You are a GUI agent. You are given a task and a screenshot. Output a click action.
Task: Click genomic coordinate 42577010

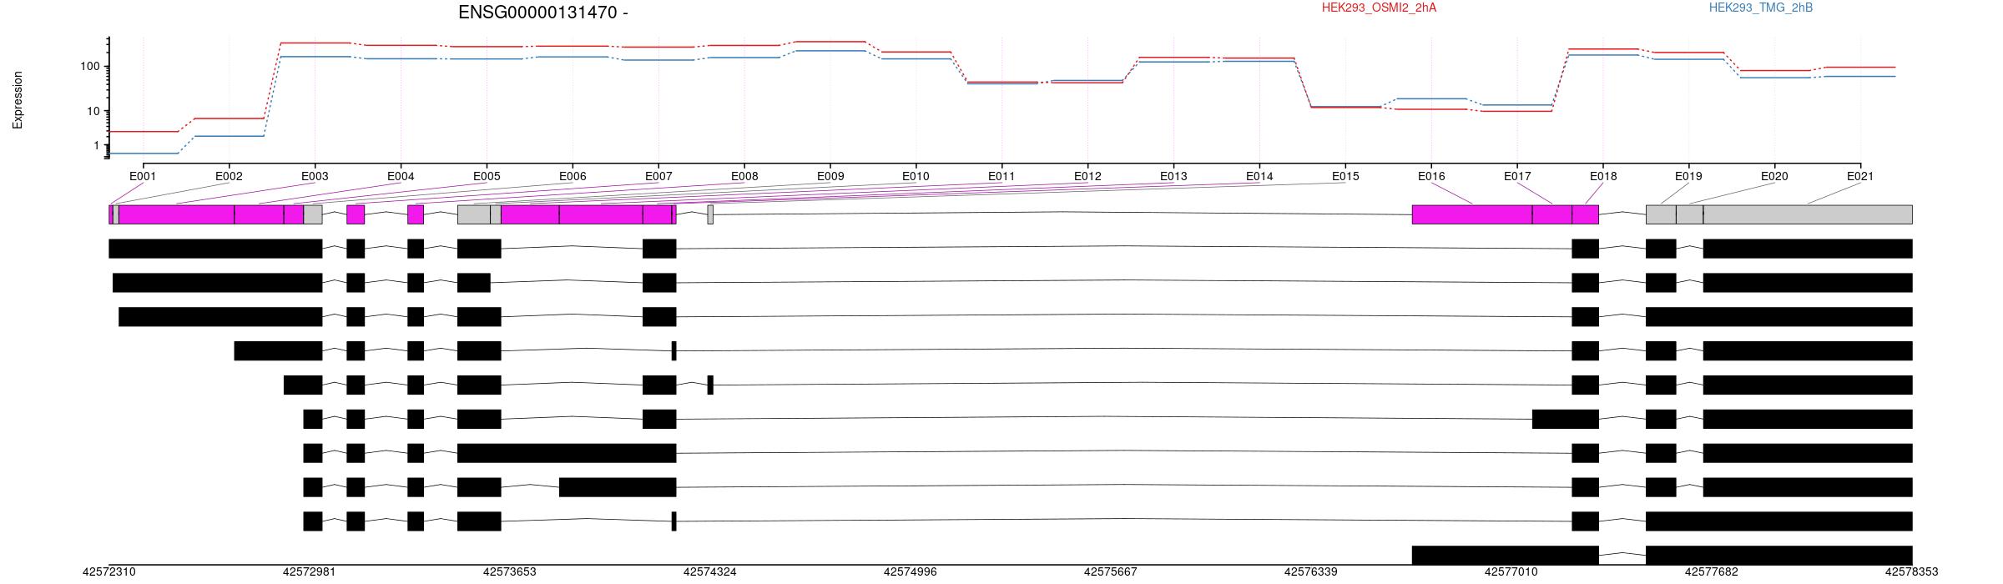[x=1511, y=572]
